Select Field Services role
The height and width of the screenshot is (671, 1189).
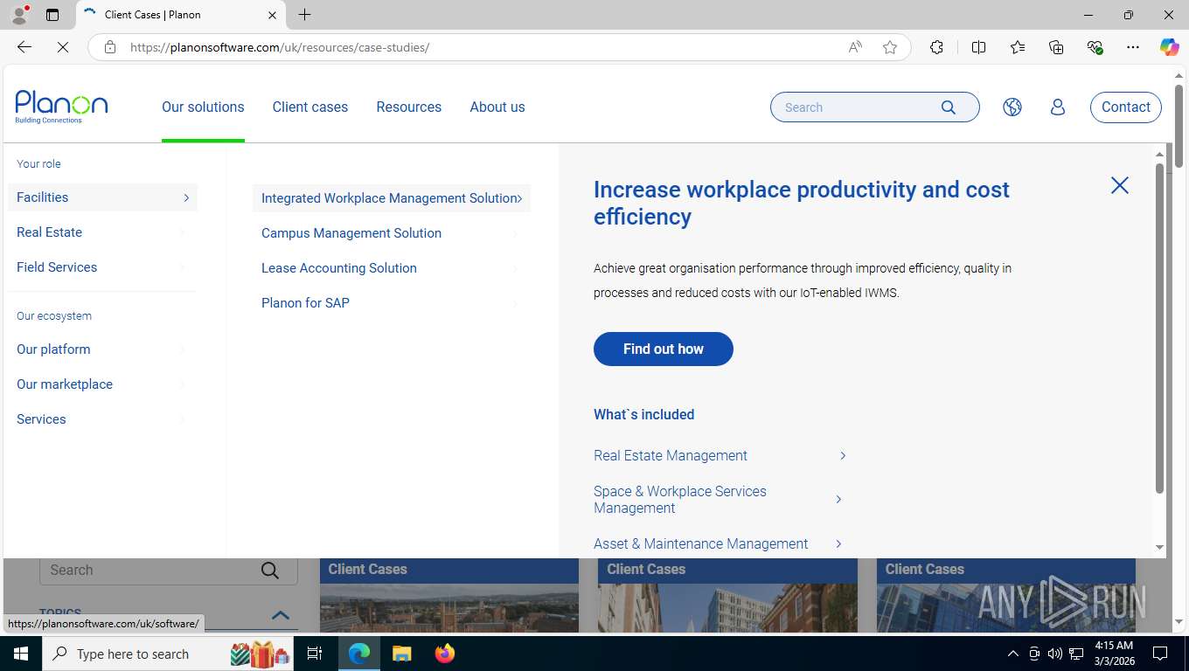(102, 267)
